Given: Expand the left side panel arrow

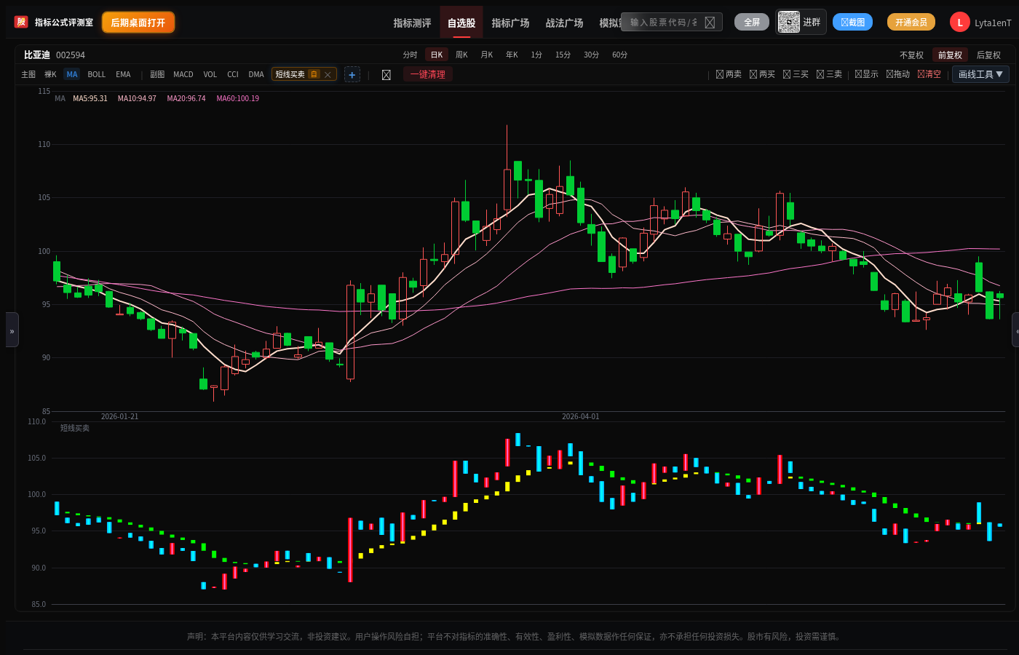Looking at the screenshot, I should (x=12, y=330).
